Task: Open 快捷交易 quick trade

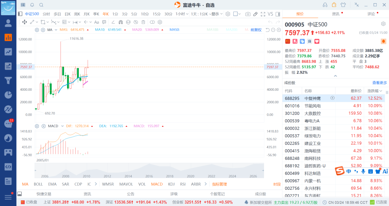Action: coord(44,194)
